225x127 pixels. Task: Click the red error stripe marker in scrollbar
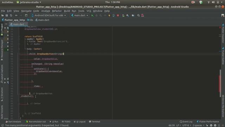pyautogui.click(x=219, y=84)
